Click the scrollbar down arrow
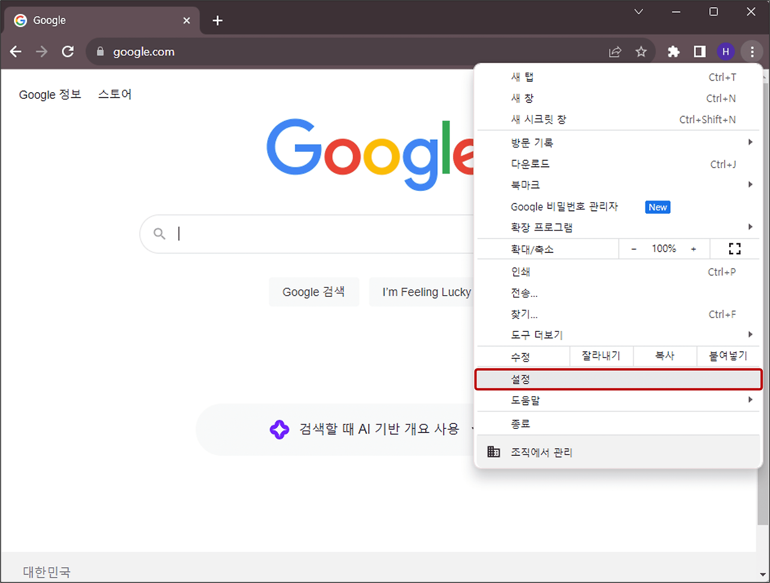 (x=763, y=575)
